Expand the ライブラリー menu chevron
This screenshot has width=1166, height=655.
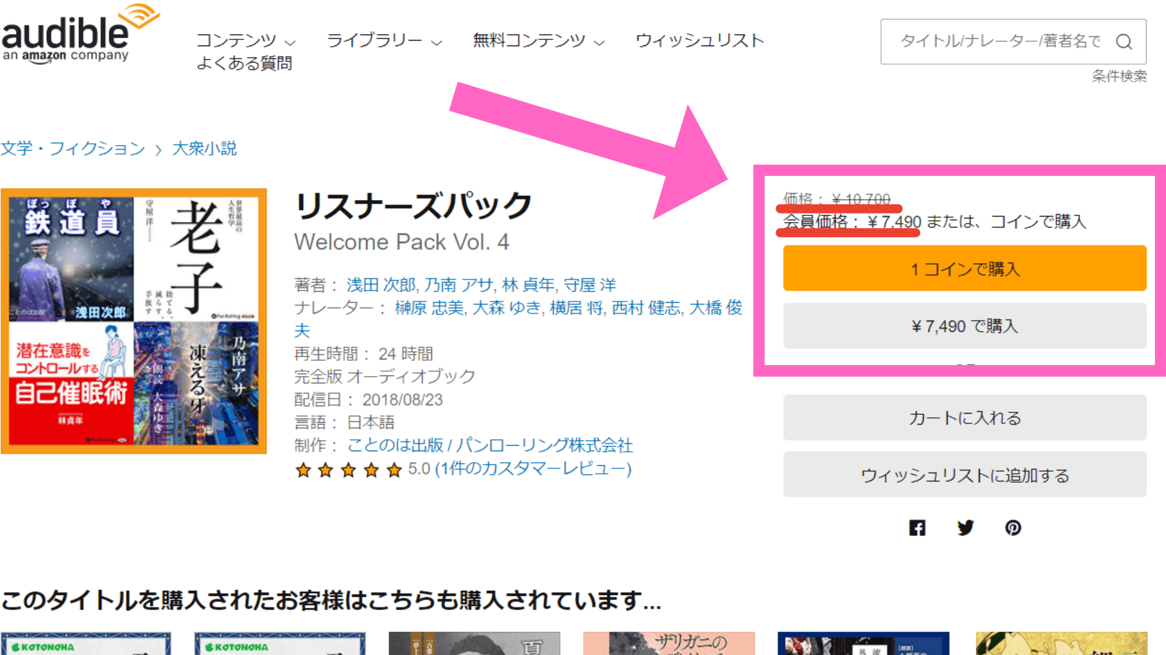click(437, 42)
